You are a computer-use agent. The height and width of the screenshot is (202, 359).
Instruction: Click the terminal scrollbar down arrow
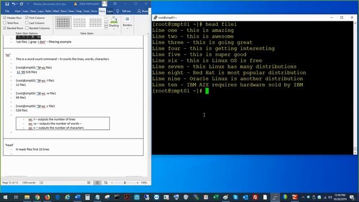(355, 153)
